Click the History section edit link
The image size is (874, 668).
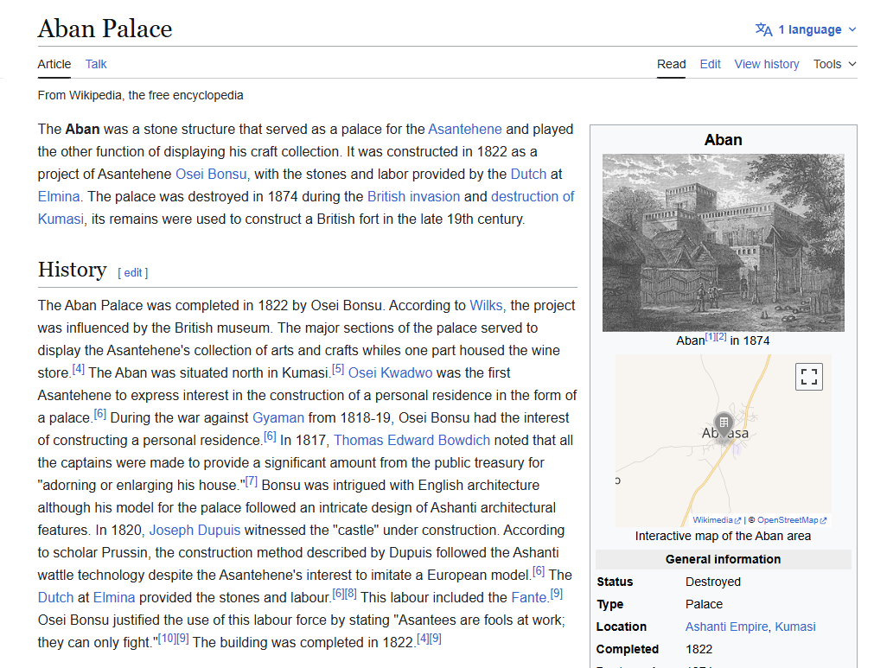(132, 272)
